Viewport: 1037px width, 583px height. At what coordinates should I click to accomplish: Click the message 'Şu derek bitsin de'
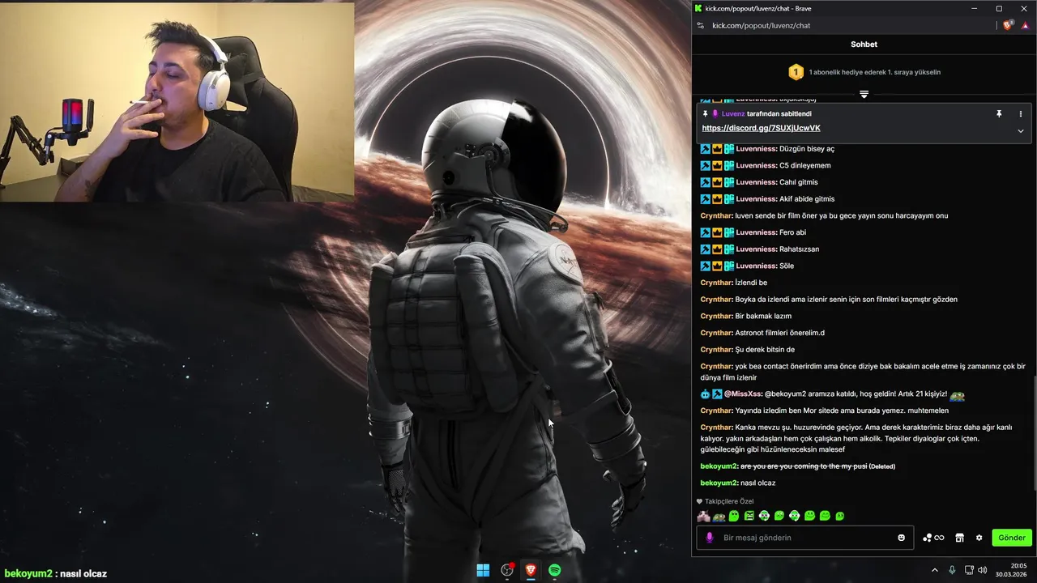pyautogui.click(x=765, y=350)
